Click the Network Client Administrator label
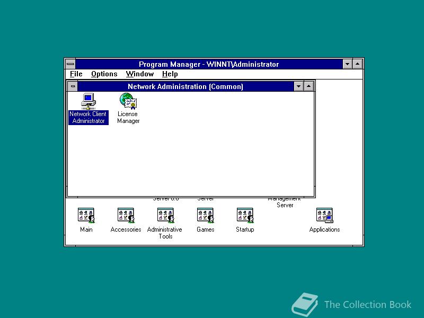Screen dimensions: 424x318 coord(89,117)
